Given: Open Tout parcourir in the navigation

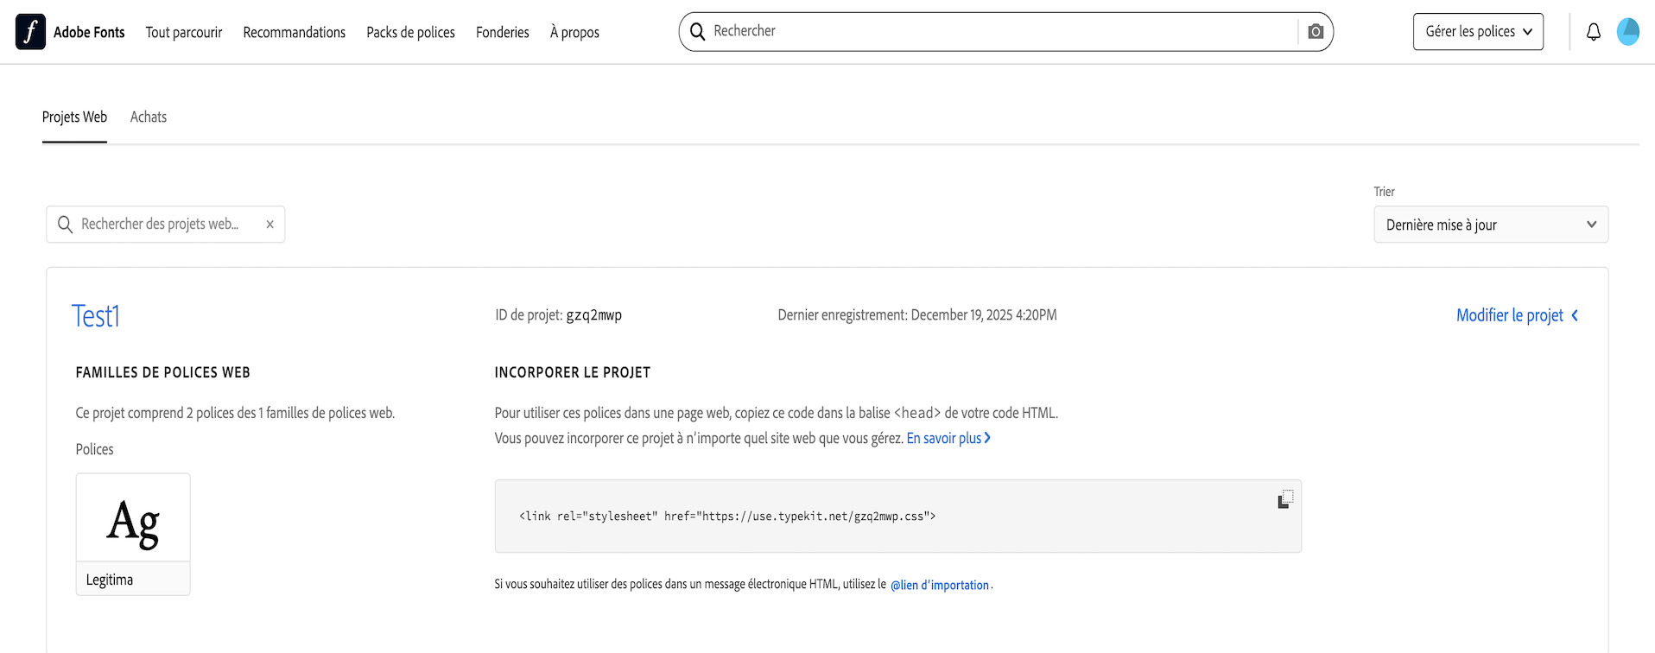Looking at the screenshot, I should pos(184,33).
